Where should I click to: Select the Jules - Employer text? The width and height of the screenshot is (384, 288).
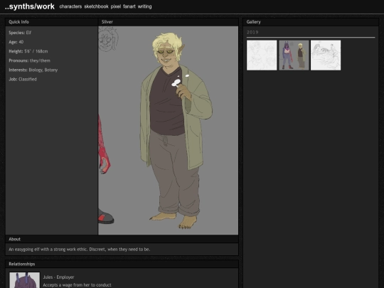click(x=58, y=277)
